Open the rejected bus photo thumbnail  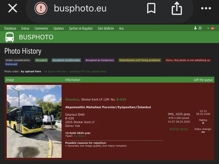[34, 121]
